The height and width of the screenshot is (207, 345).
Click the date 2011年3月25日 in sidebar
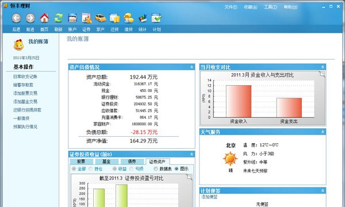26,58
